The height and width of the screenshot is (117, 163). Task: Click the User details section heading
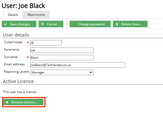tap(16, 35)
